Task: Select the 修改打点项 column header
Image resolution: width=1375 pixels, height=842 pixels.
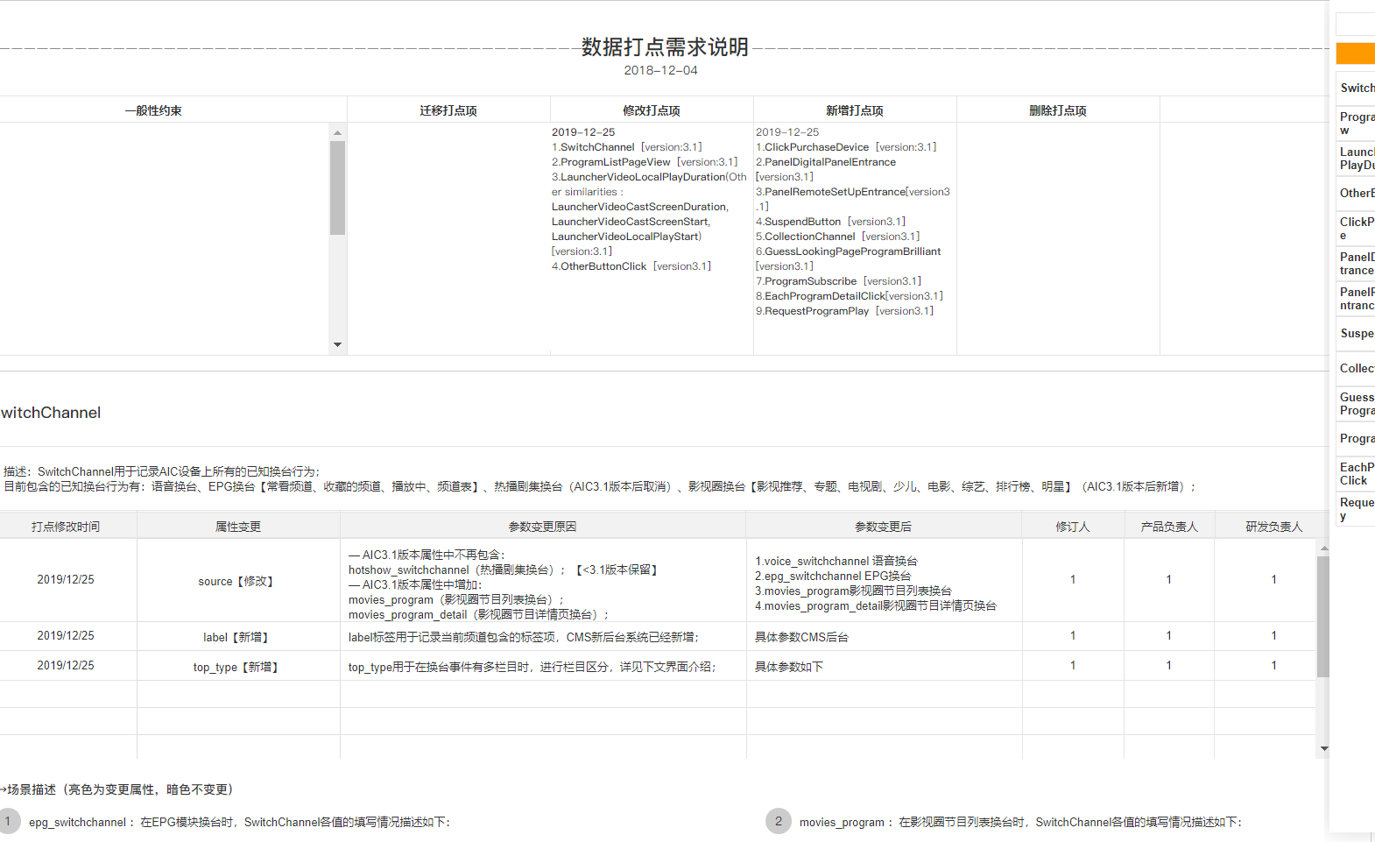Action: coord(652,110)
